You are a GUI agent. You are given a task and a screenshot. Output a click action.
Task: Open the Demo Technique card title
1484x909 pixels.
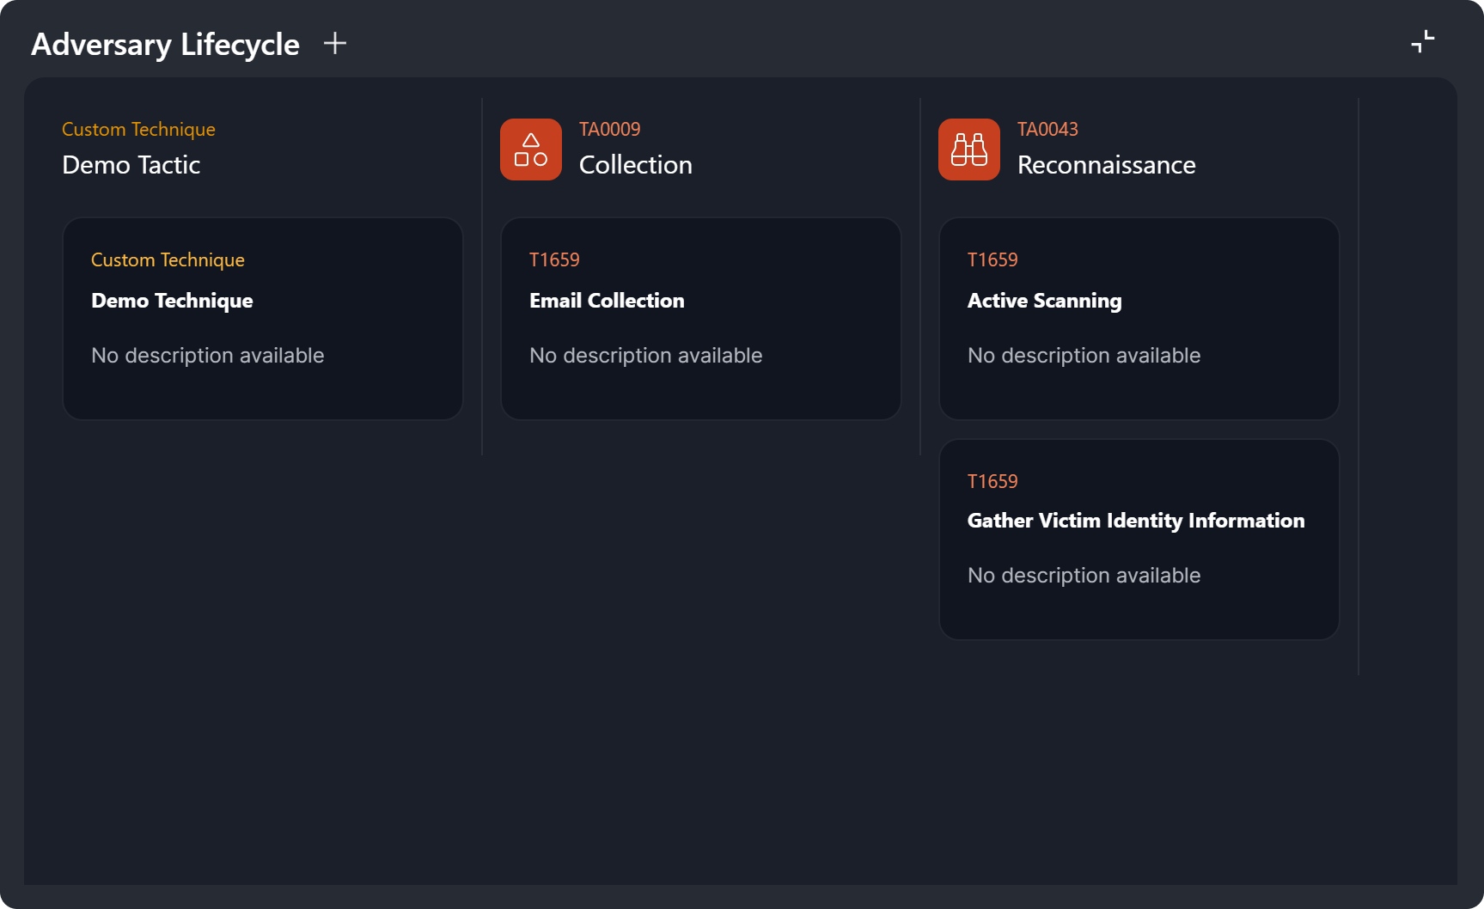click(x=172, y=301)
